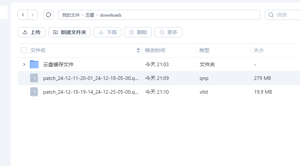Toggle the 文件名 column sort arrows
This screenshot has height=166, width=300.
(138, 50)
